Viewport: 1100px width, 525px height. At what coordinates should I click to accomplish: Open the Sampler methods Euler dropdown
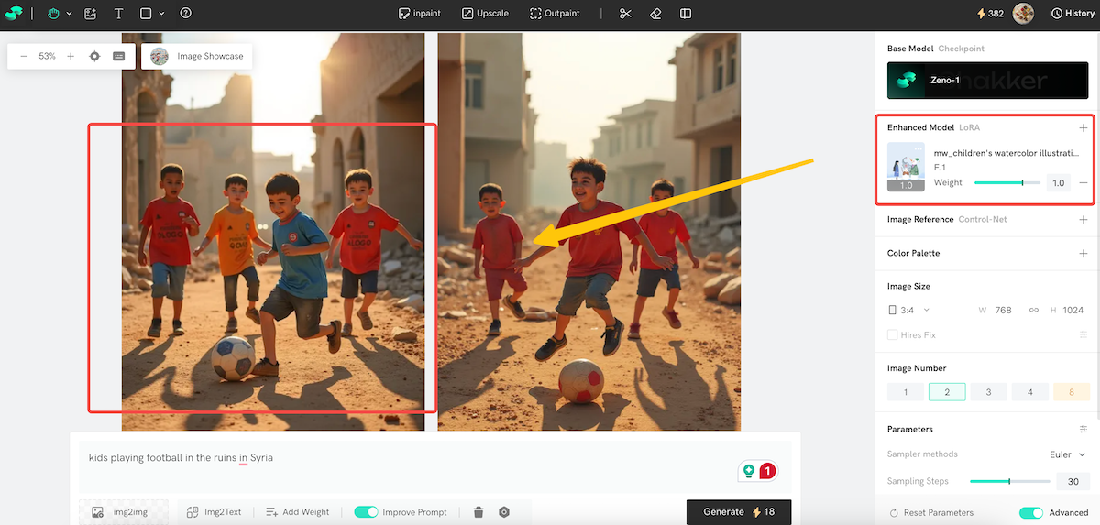(x=1067, y=454)
